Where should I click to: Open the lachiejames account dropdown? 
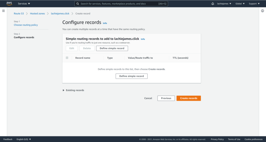pos(224,4)
